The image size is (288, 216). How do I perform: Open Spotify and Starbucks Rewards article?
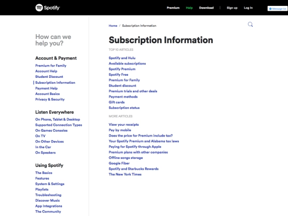[133, 169]
